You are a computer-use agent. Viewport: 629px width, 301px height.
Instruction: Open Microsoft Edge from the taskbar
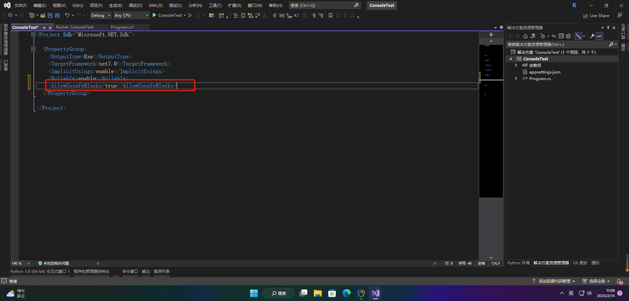click(347, 293)
